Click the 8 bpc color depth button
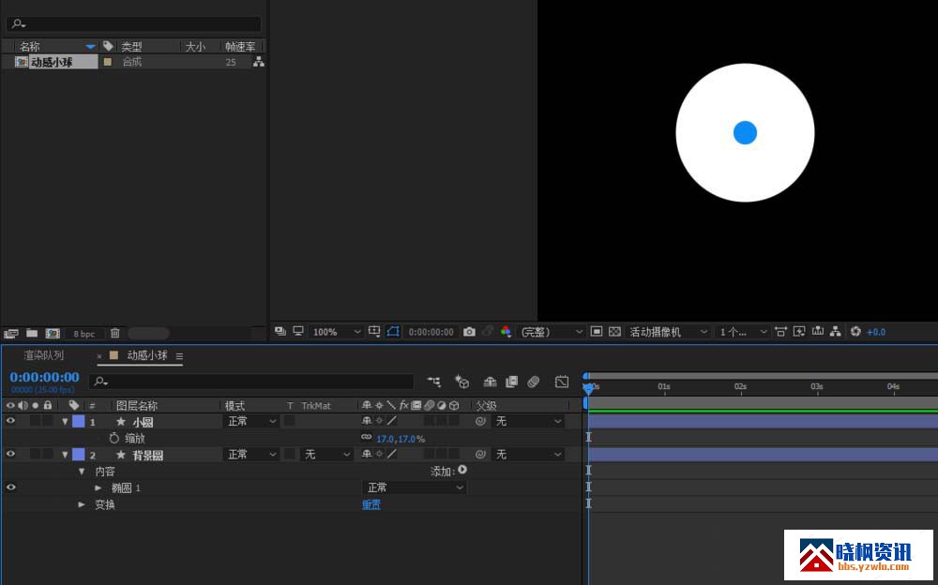 pos(83,334)
